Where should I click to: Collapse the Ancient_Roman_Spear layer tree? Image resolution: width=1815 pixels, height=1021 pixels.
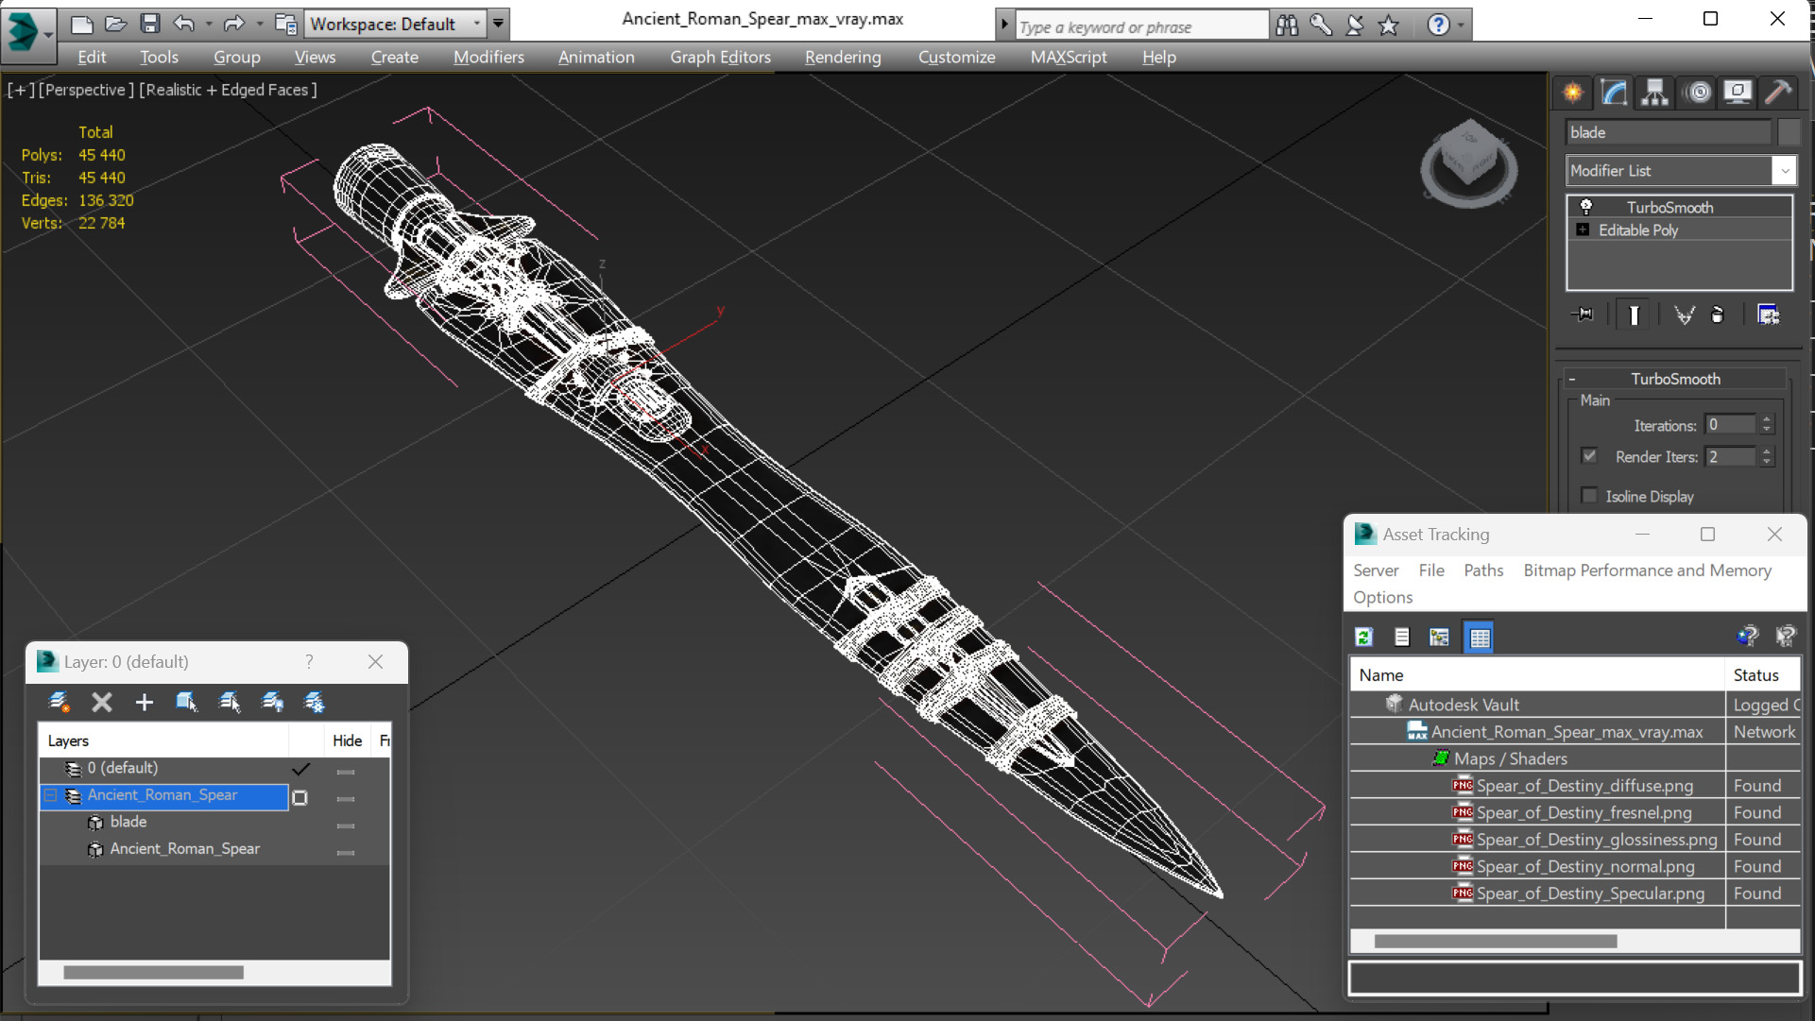coord(51,795)
